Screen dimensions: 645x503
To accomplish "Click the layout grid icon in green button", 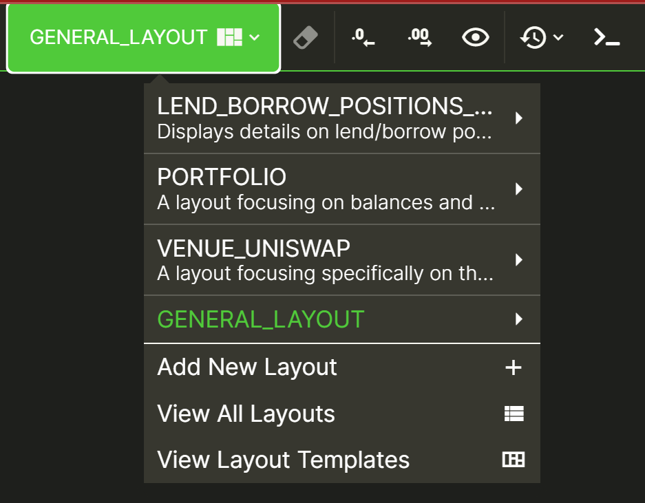I will tap(229, 37).
